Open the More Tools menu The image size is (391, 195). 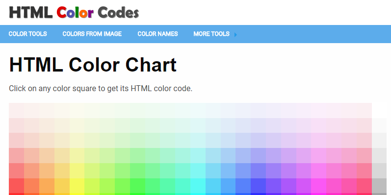click(x=211, y=34)
